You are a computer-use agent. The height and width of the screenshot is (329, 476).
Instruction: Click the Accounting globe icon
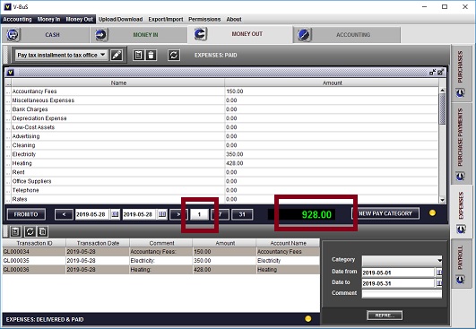click(x=304, y=35)
